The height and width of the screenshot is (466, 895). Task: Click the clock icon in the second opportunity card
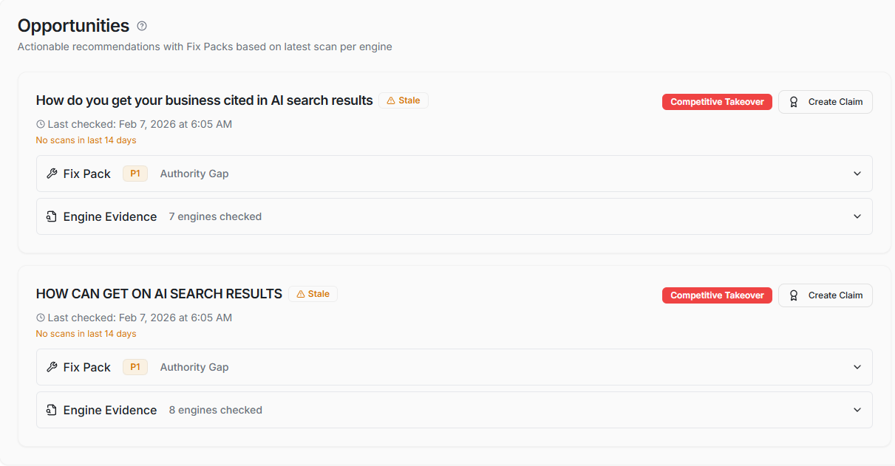[41, 318]
